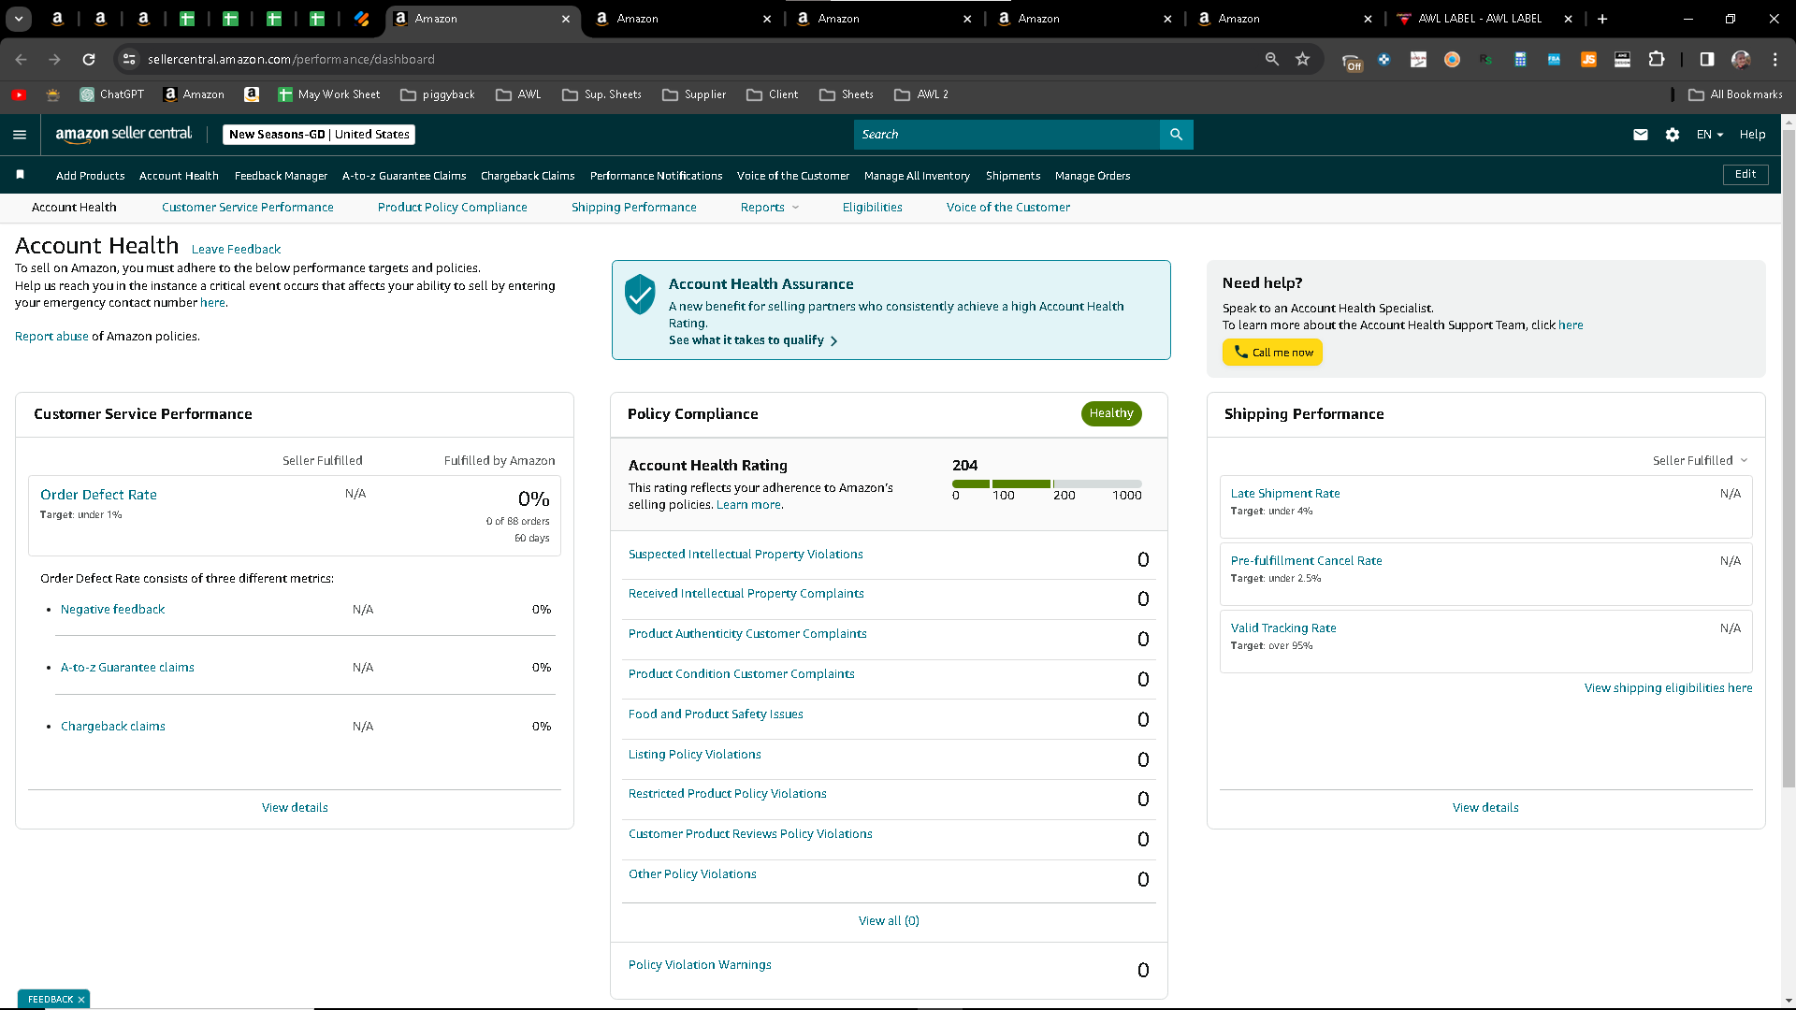1796x1010 pixels.
Task: Expand See what it takes to qualify
Action: pyautogui.click(x=753, y=340)
